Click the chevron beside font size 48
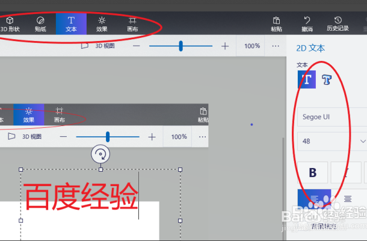The image size is (367, 241). [x=363, y=141]
